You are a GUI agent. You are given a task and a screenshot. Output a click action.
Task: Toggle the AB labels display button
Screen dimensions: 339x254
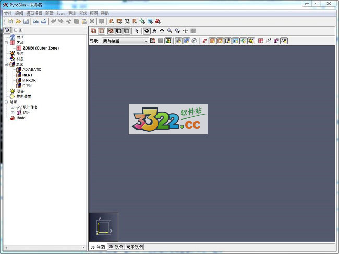click(x=284, y=41)
